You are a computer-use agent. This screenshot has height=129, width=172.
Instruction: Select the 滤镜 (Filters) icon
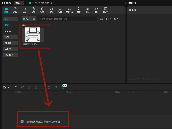pos(78,10)
